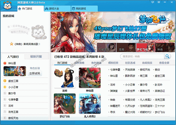The height and width of the screenshot is (125, 176).
Task: Open the title bar dropdown menu icon
Action: [159, 2]
